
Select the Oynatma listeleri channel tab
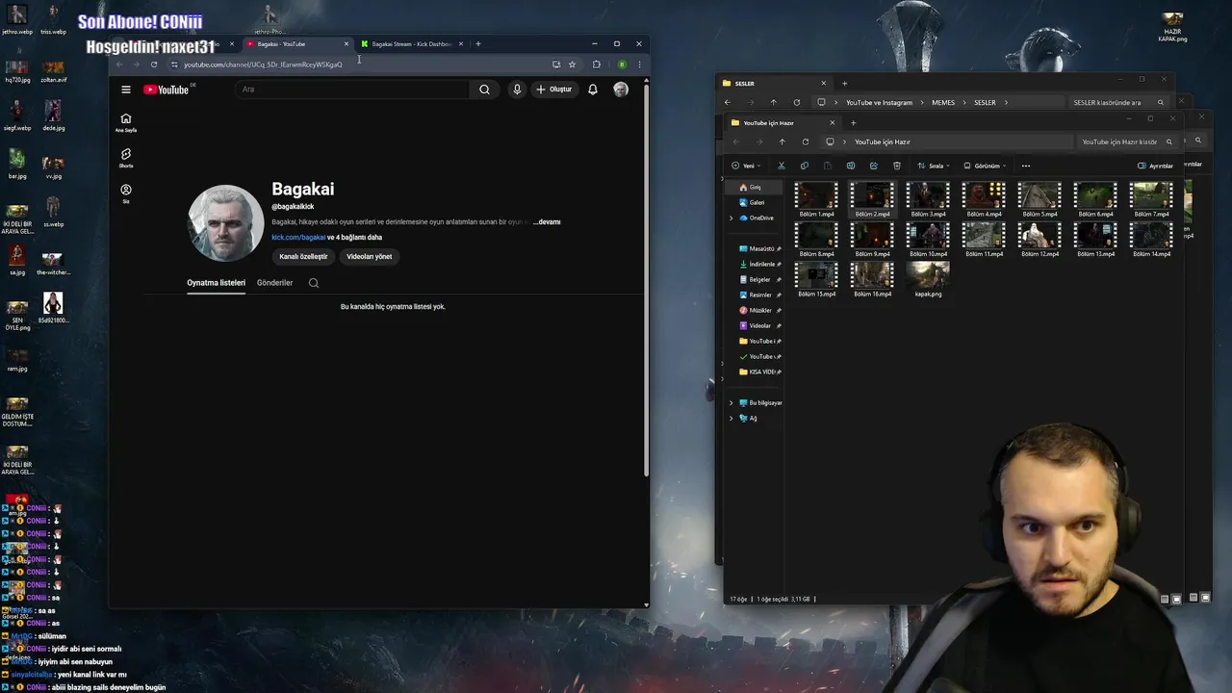(x=216, y=283)
